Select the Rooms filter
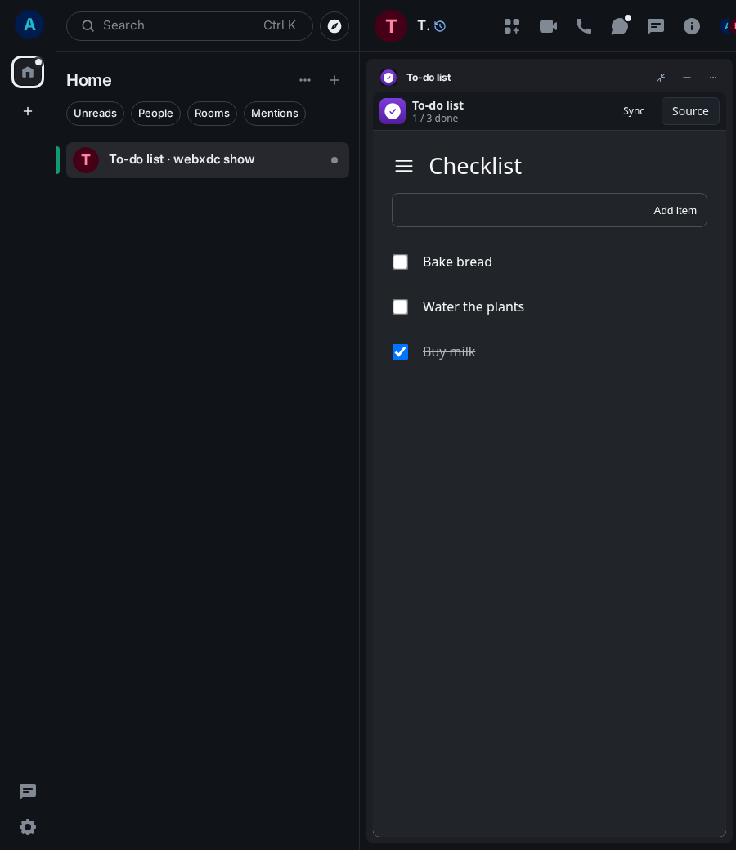The height and width of the screenshot is (850, 736). tap(212, 114)
